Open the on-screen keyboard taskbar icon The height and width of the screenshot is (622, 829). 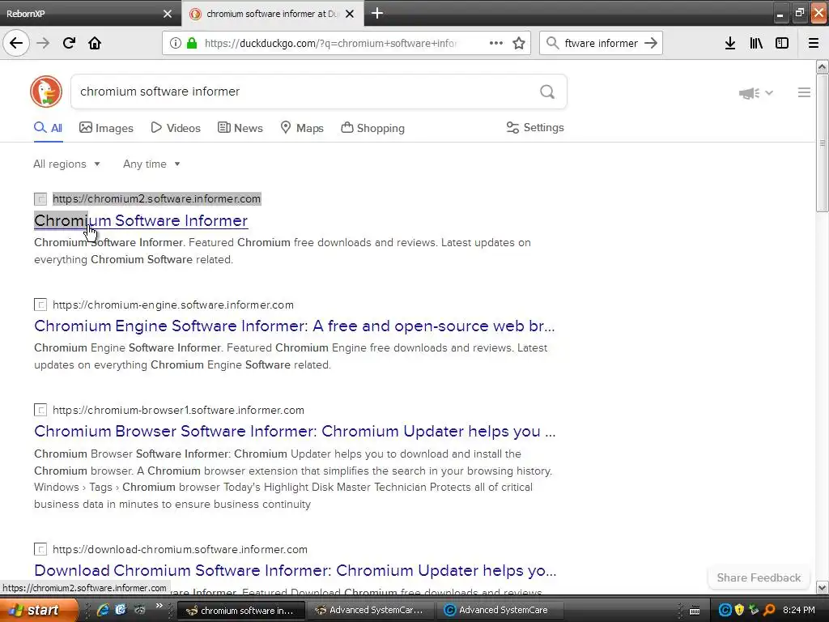[x=695, y=611]
